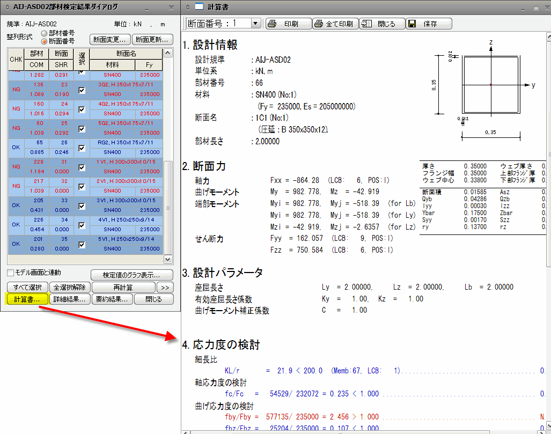Expand dialog with the >> button
551x434 pixels.
point(165,288)
